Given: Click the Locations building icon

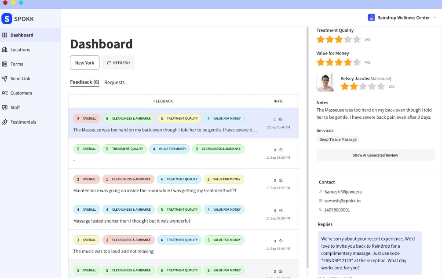Looking at the screenshot, I should pyautogui.click(x=5, y=50).
